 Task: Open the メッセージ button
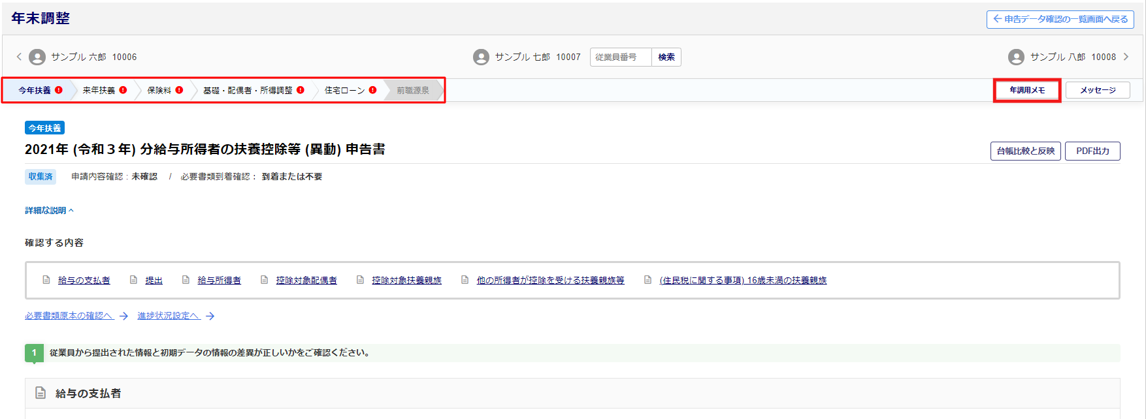click(x=1098, y=90)
